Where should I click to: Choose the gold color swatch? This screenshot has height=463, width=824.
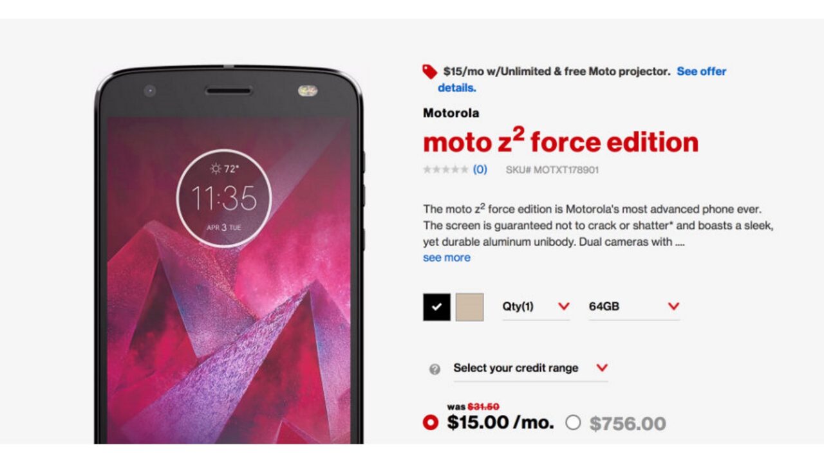tap(469, 307)
